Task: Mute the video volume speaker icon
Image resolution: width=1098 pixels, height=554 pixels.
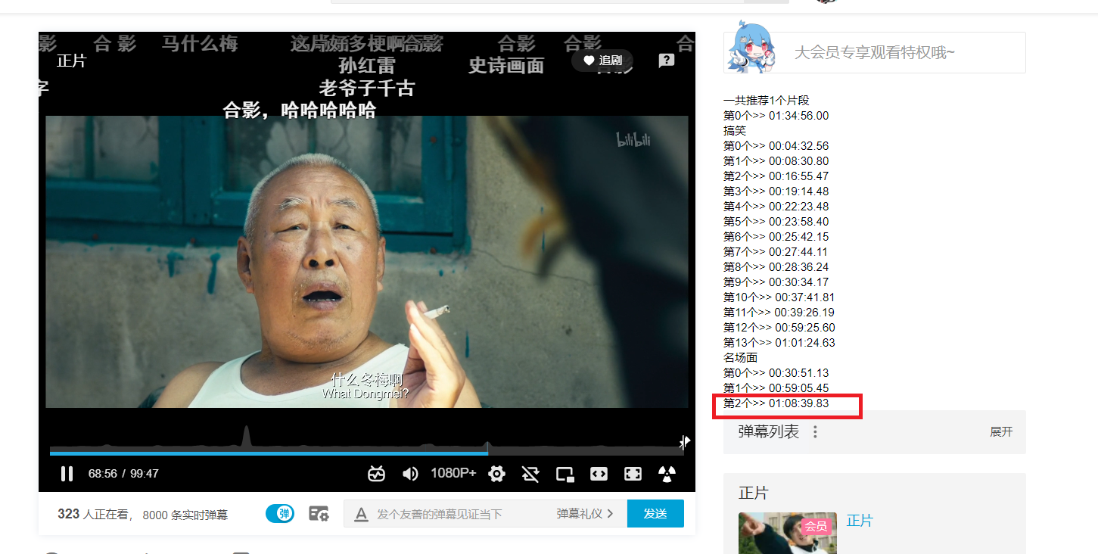Action: (x=409, y=474)
